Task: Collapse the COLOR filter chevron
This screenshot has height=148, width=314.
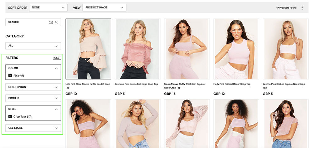Action: coord(56,68)
